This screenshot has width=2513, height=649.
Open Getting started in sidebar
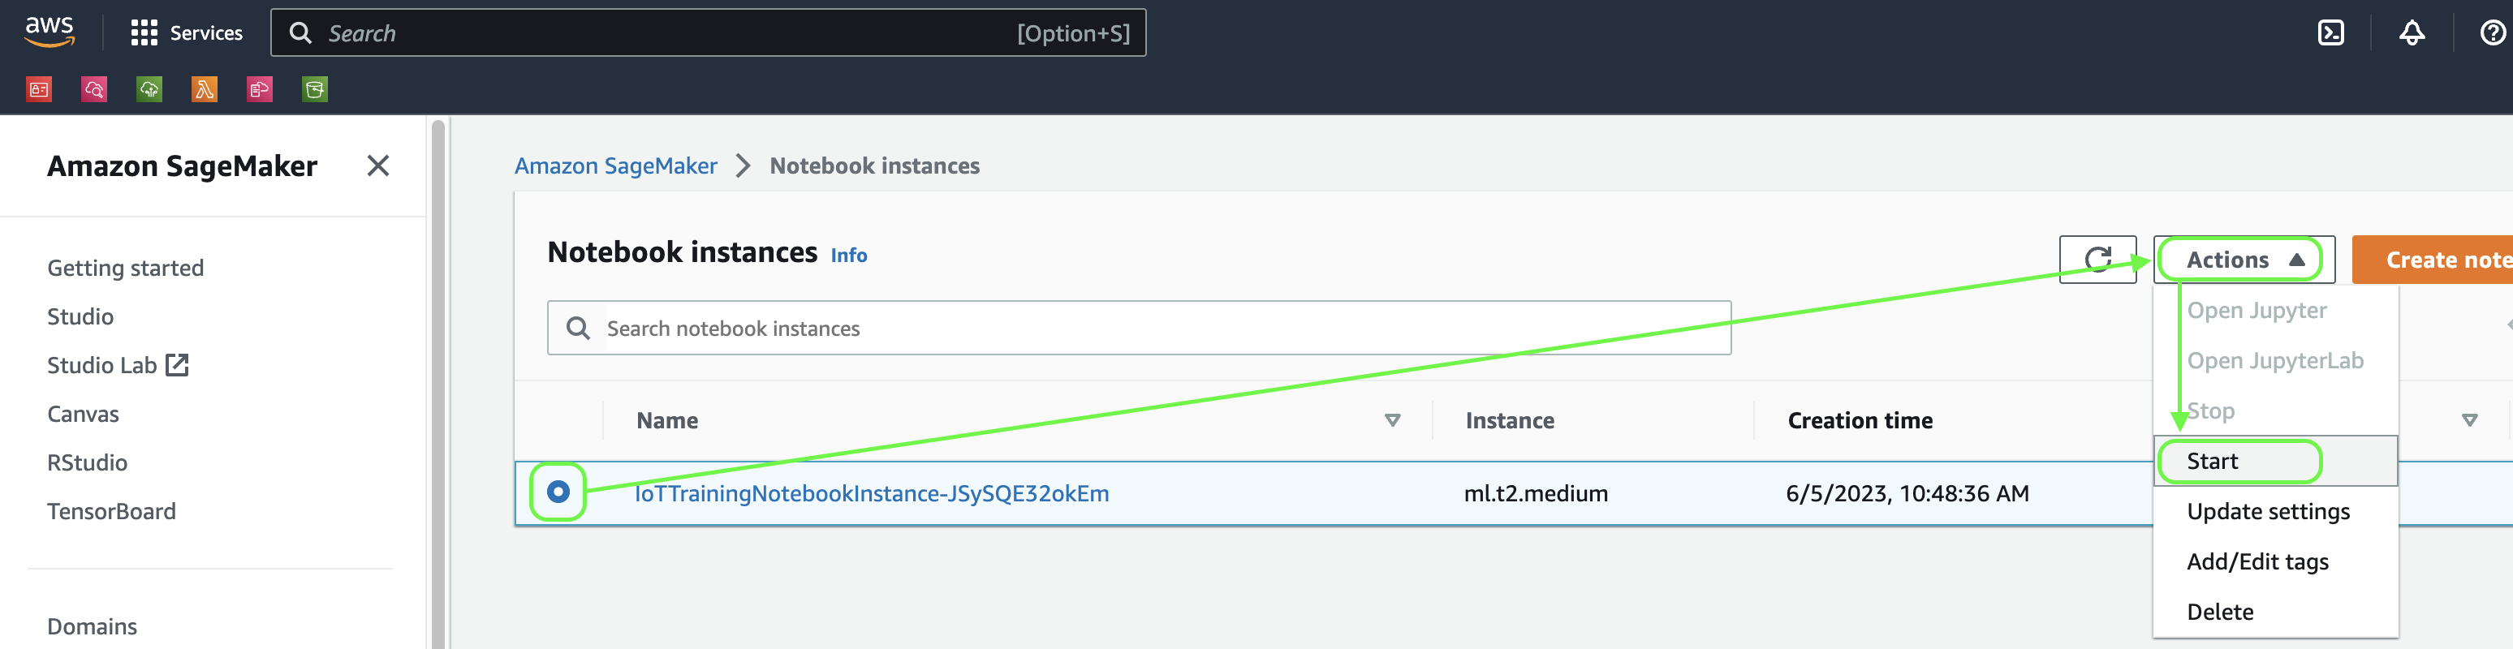(x=125, y=268)
